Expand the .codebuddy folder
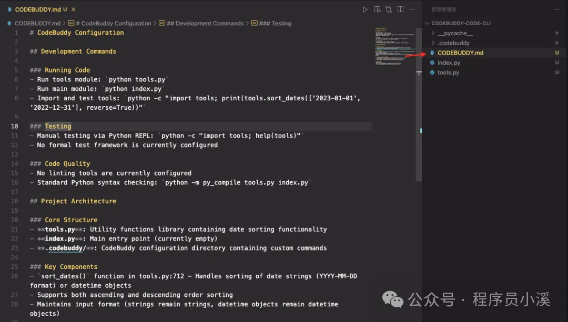Screen dimensions: 568x322 click(x=453, y=43)
